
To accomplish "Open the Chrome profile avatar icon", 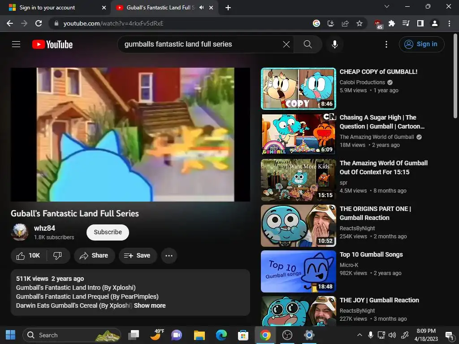I will click(435, 23).
